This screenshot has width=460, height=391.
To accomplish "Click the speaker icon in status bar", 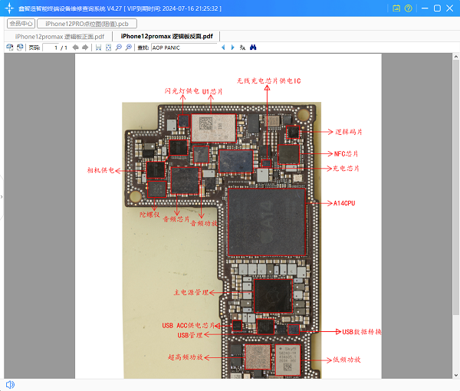I will click(10, 384).
